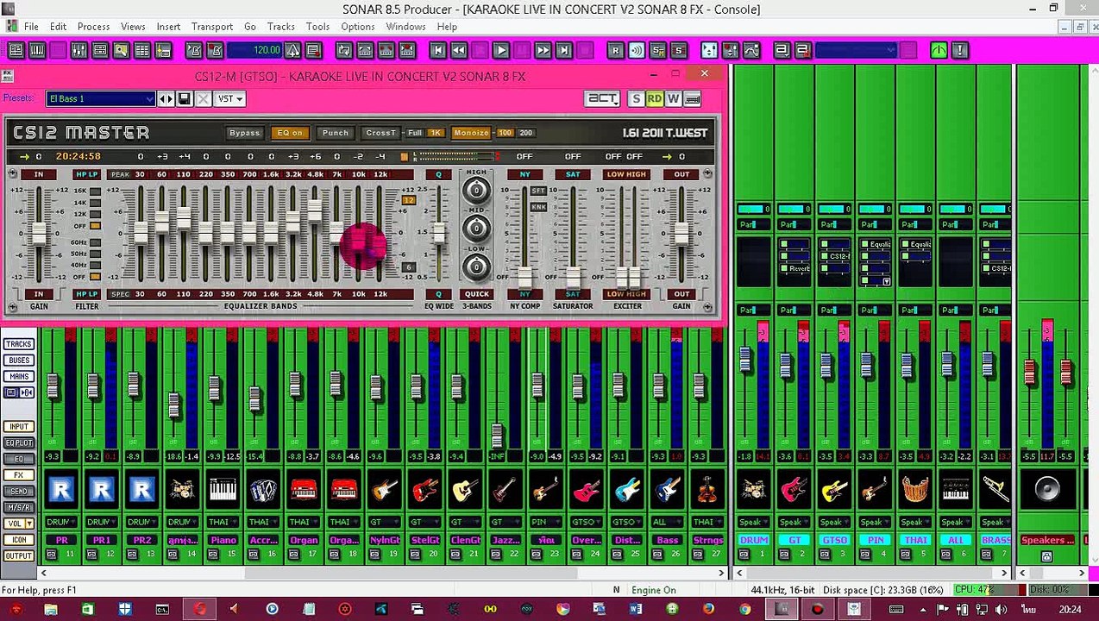Open the Presets dropdown El Bass 1
Screen dimensions: 1099x621
101,99
